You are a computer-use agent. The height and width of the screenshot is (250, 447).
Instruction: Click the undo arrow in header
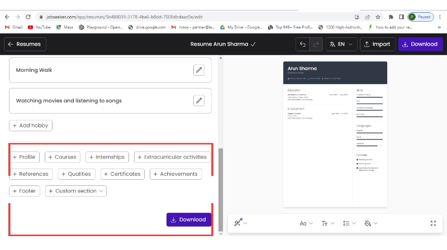click(303, 44)
